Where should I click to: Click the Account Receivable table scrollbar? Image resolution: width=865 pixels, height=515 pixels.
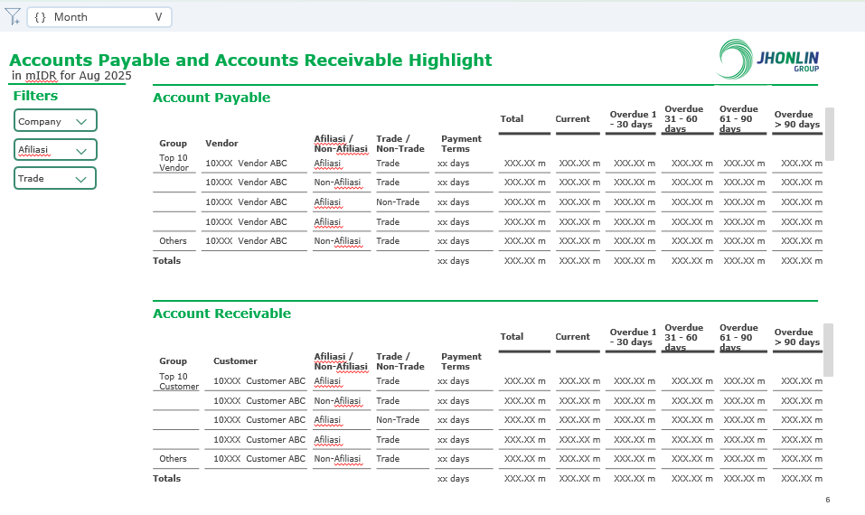[x=829, y=351]
